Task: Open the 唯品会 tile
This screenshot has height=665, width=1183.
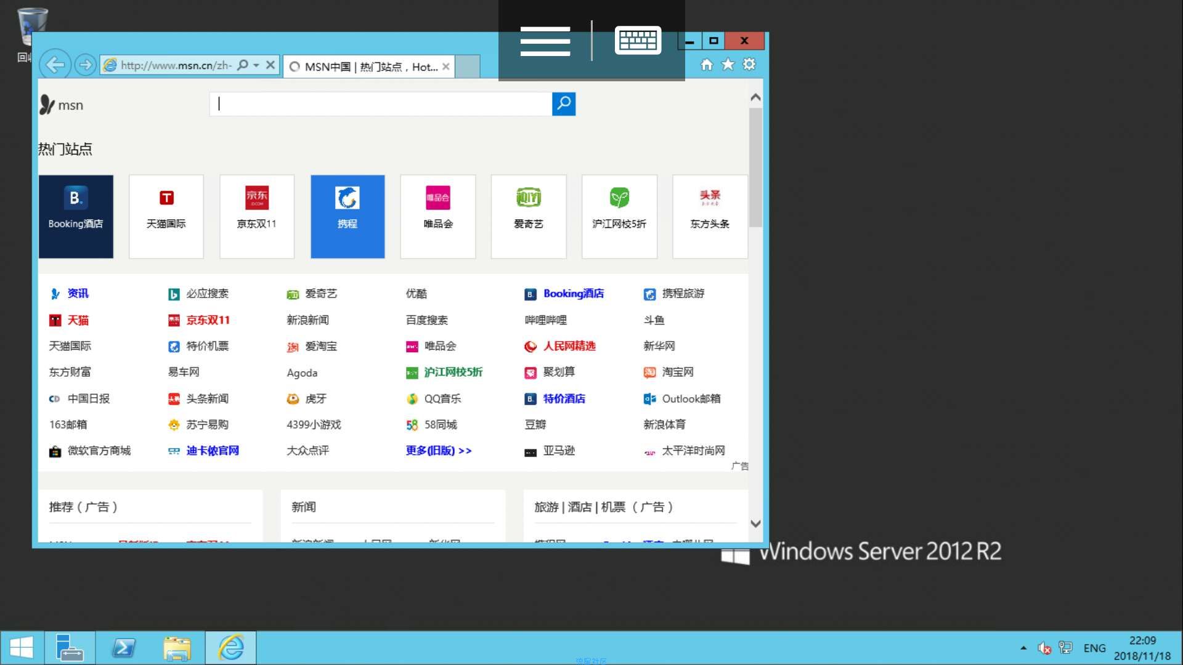Action: click(x=438, y=216)
